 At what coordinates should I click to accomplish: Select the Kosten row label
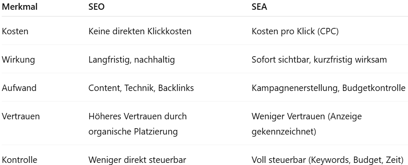15,31
